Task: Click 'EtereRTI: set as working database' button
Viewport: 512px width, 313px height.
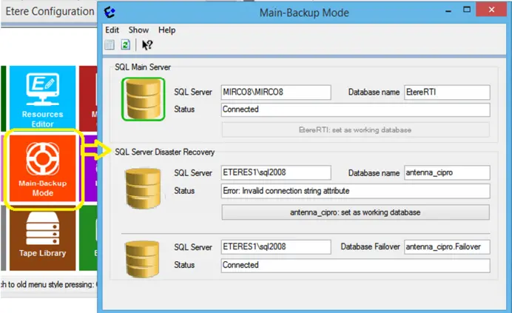Action: point(355,130)
